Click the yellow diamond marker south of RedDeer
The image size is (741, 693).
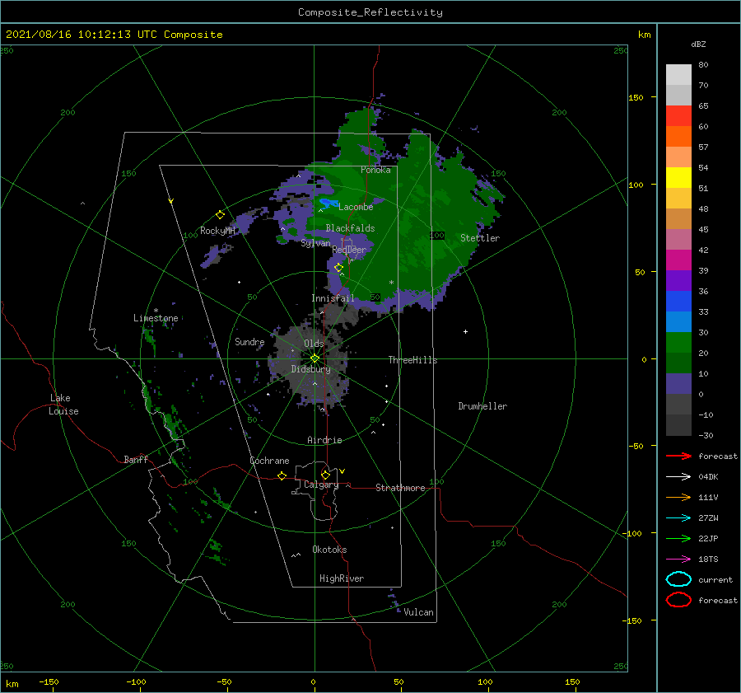click(x=338, y=268)
